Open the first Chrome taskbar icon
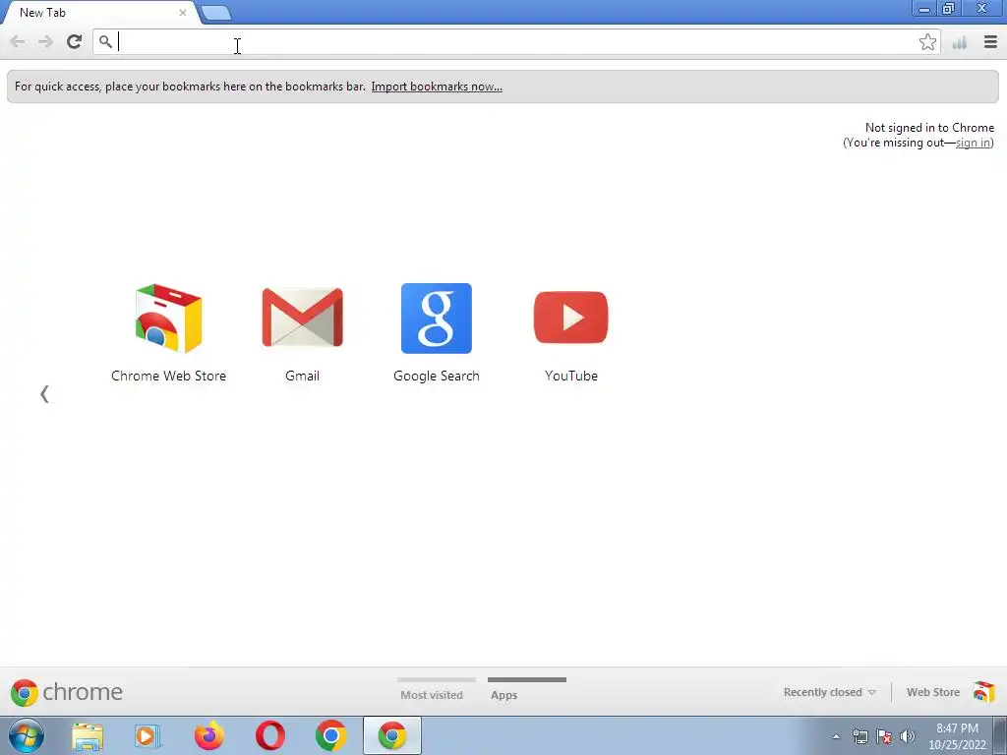Viewport: 1007px width, 755px height. pos(330,735)
